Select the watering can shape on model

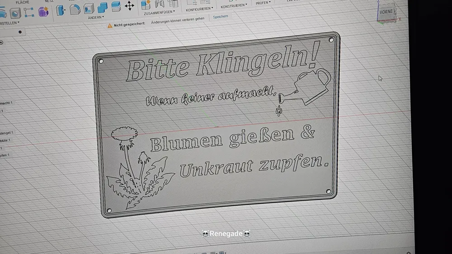pos(305,87)
